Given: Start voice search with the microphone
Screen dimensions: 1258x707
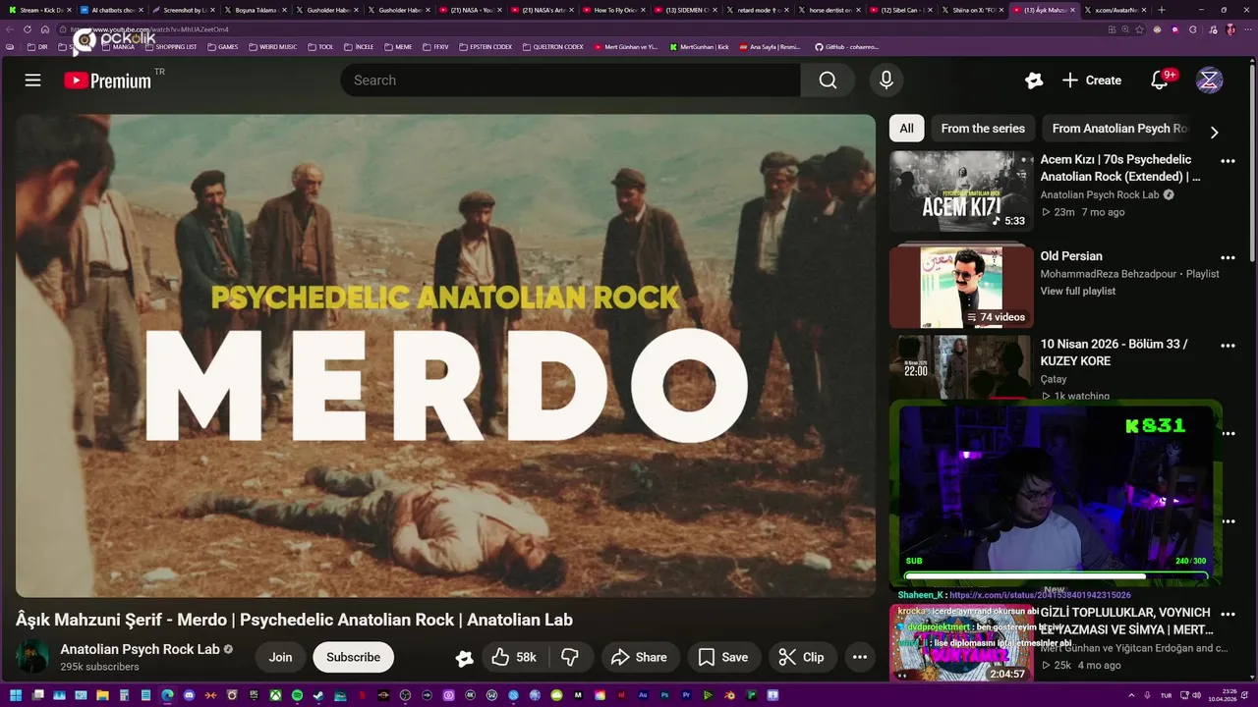Looking at the screenshot, I should [x=886, y=81].
